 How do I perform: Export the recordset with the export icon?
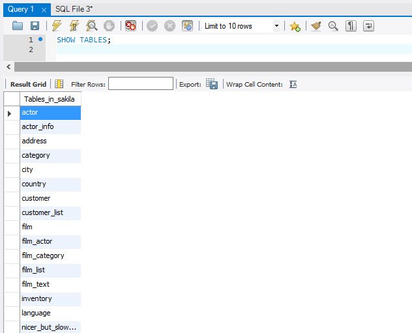pos(212,84)
